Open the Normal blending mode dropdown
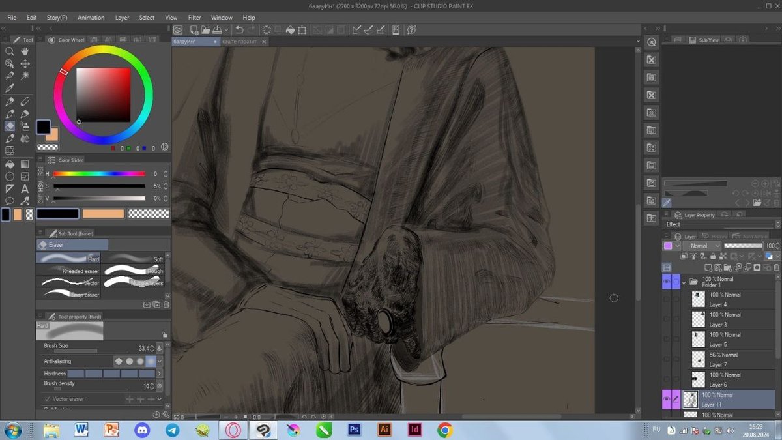Viewport: 782px width, 440px height. [702, 246]
